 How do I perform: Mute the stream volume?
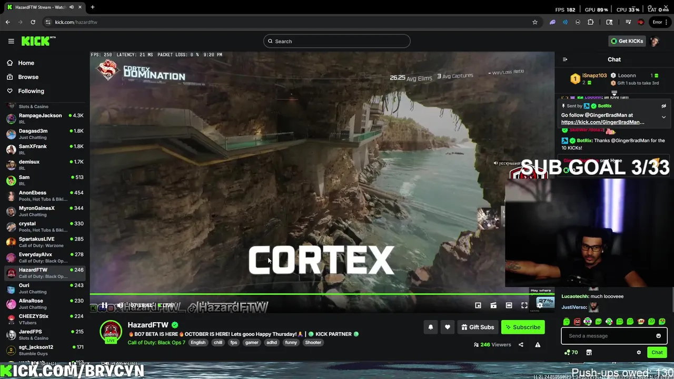(120, 305)
